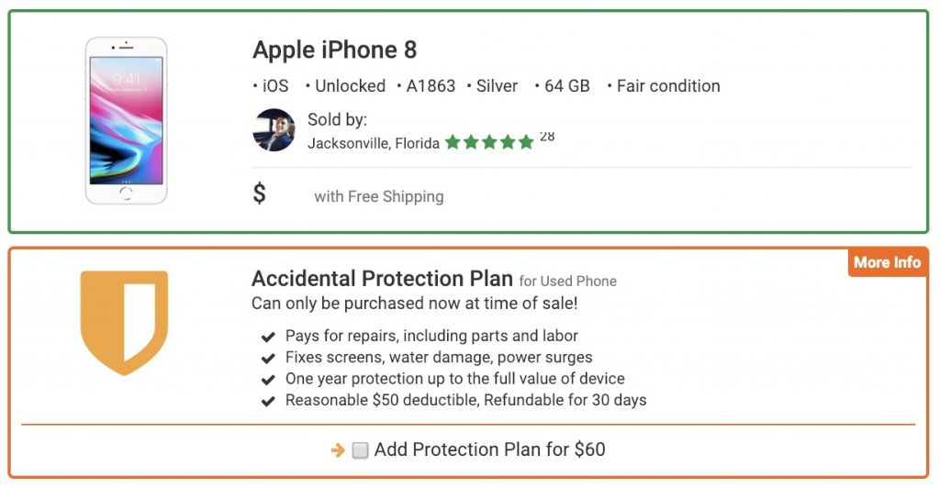This screenshot has height=488, width=940.
Task: Click the orange shield protection icon
Action: pyautogui.click(x=125, y=323)
